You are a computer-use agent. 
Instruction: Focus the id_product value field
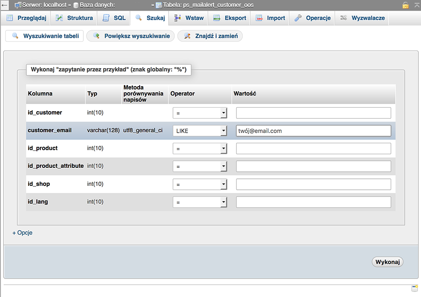click(x=313, y=148)
